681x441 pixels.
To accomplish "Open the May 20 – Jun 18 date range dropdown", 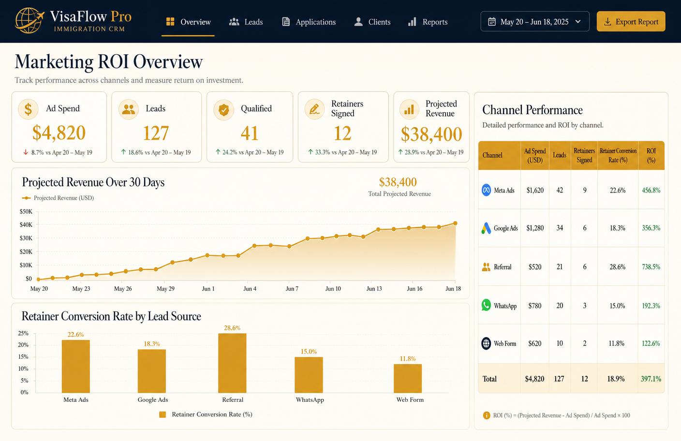I will pos(535,21).
